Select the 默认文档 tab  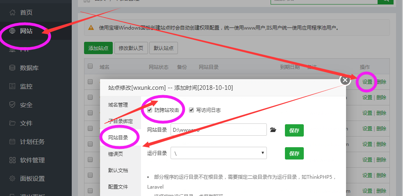coord(118,171)
